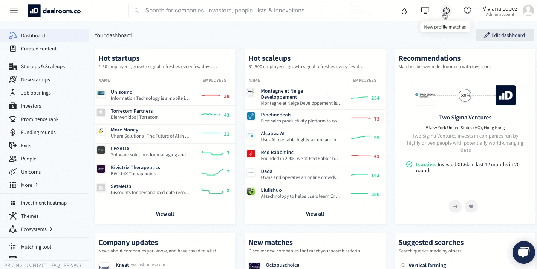Like Two Sigma Ventures recommendation heart

[x=471, y=206]
